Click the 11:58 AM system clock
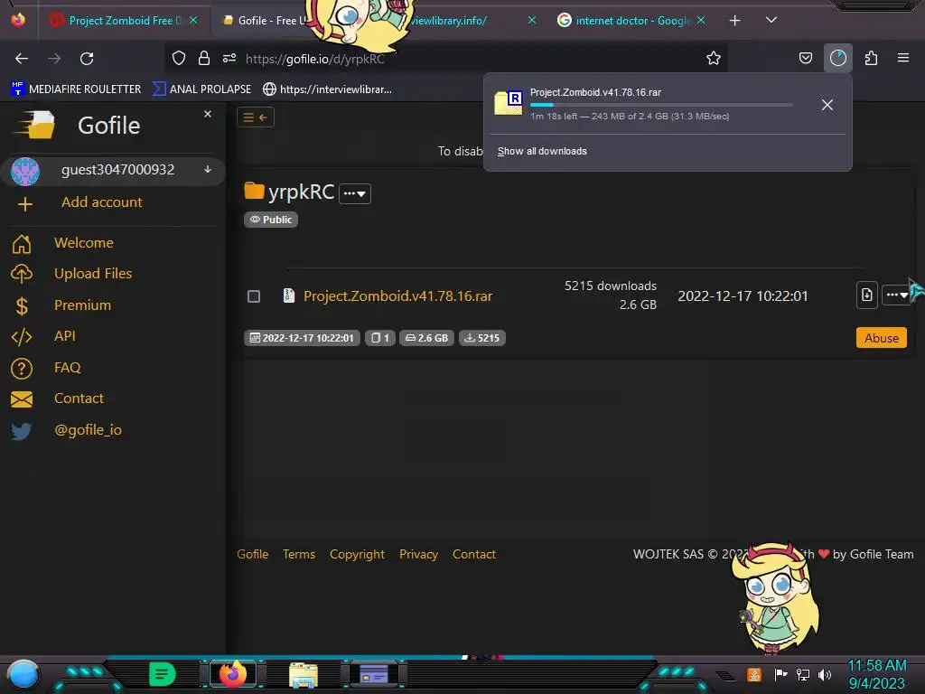 [x=876, y=666]
